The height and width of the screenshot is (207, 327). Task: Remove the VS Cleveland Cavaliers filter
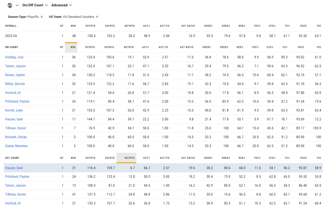pyautogui.click(x=97, y=17)
